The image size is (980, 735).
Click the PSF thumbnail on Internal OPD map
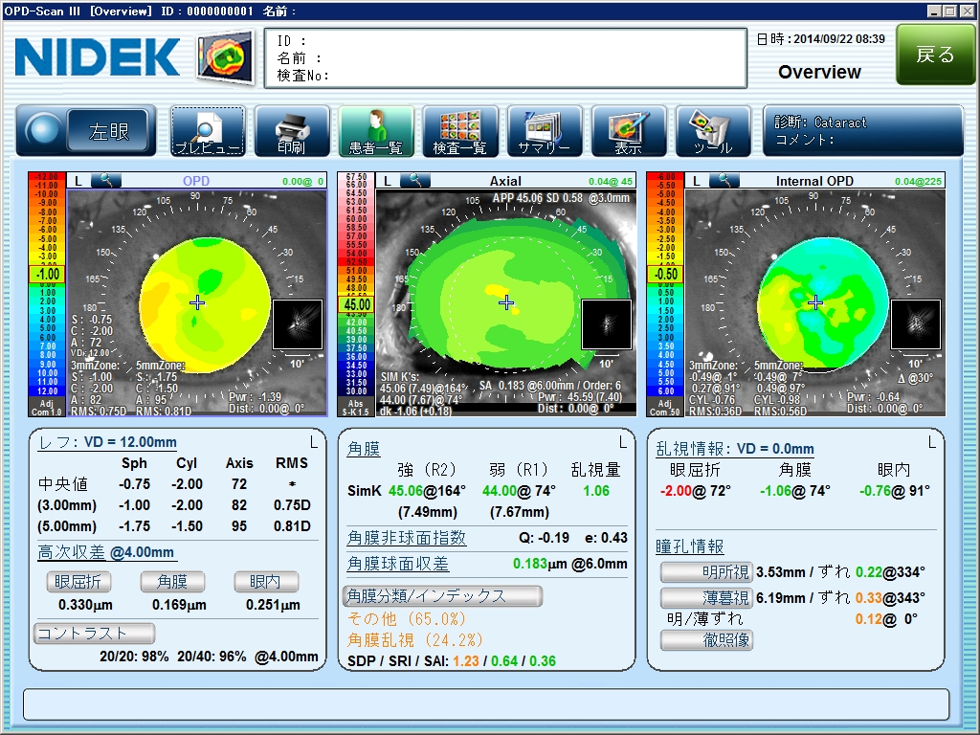pos(916,323)
